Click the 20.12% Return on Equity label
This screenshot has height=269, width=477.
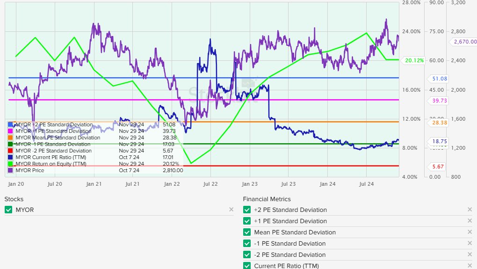point(414,60)
